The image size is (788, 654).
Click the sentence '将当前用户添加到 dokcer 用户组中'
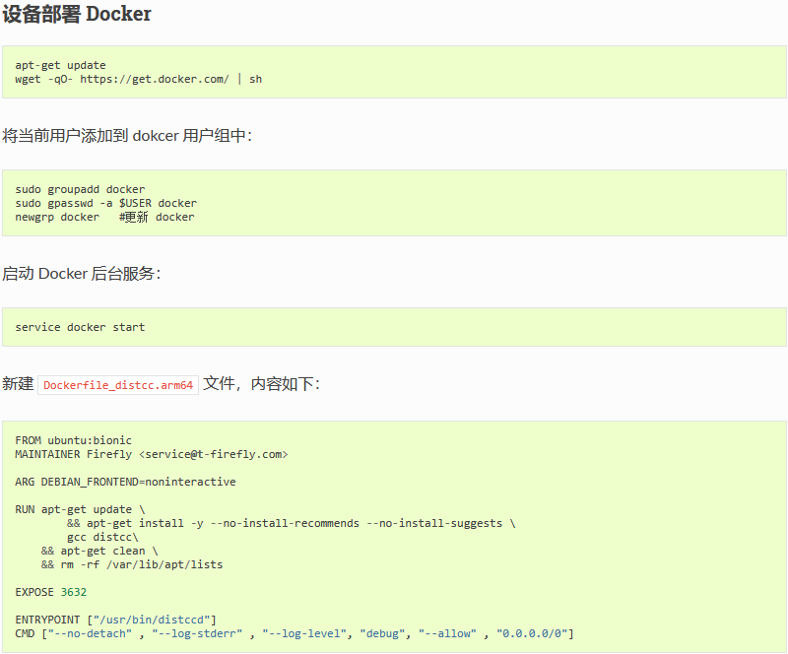[x=127, y=136]
